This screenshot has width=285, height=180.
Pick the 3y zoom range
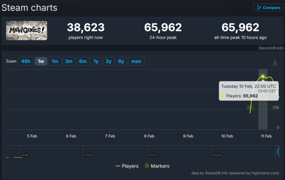coord(109,61)
